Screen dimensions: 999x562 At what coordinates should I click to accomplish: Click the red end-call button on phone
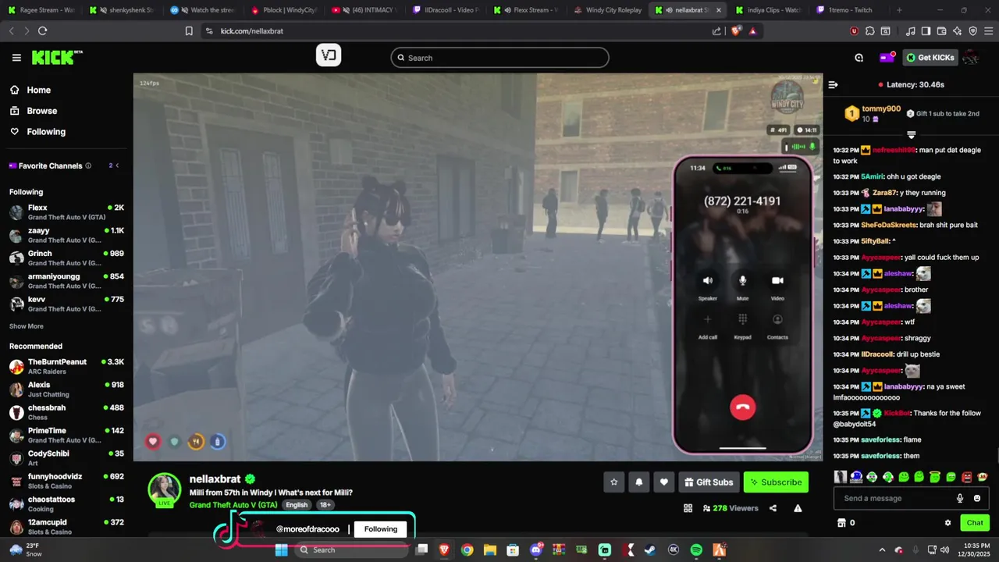click(x=742, y=407)
